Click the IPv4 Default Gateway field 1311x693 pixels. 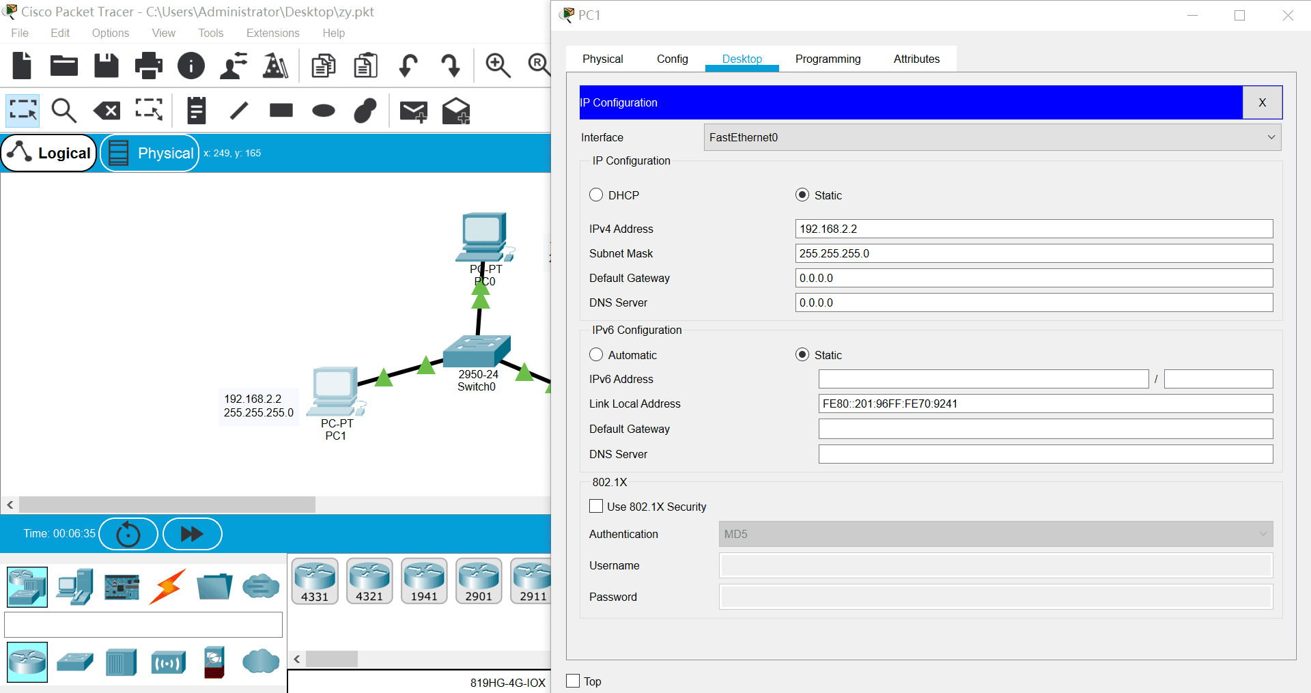tap(1034, 278)
